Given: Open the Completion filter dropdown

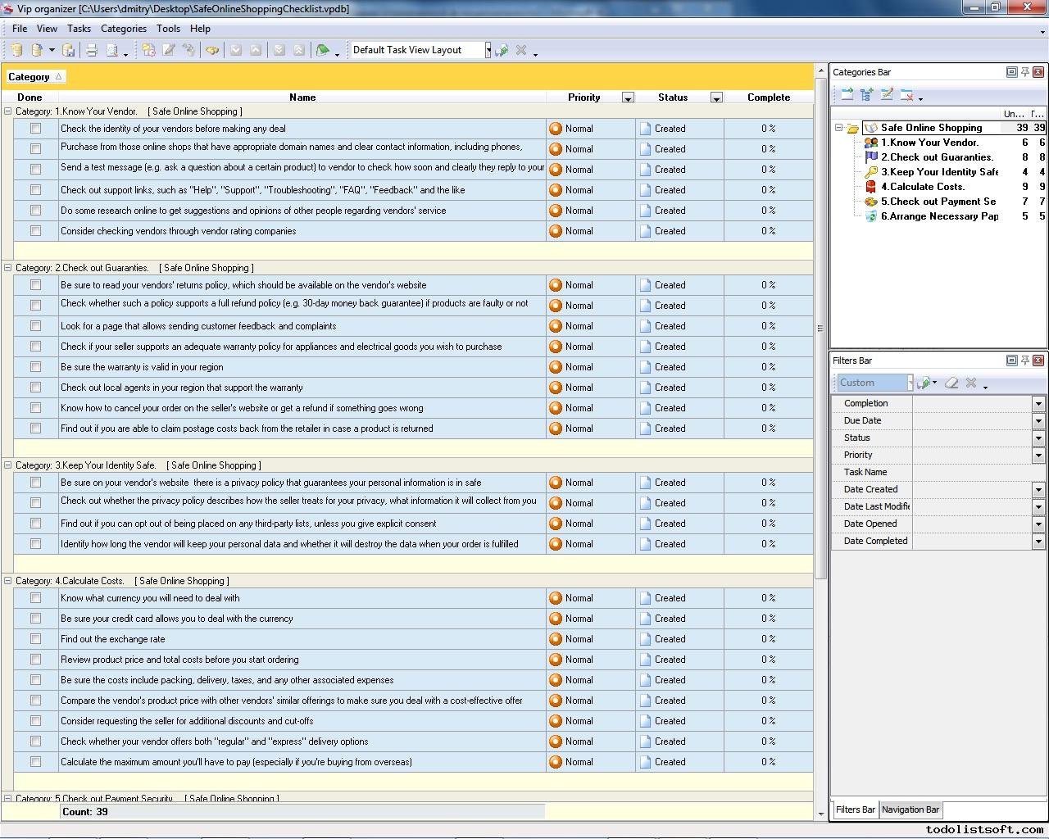Looking at the screenshot, I should 1038,403.
